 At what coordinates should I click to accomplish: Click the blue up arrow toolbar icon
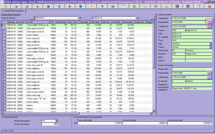pyautogui.click(x=48, y=6)
